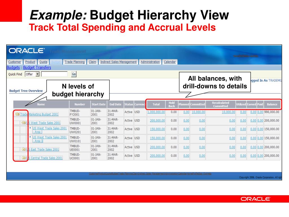
Task: Switch to the Product tab
Action: [30, 62]
